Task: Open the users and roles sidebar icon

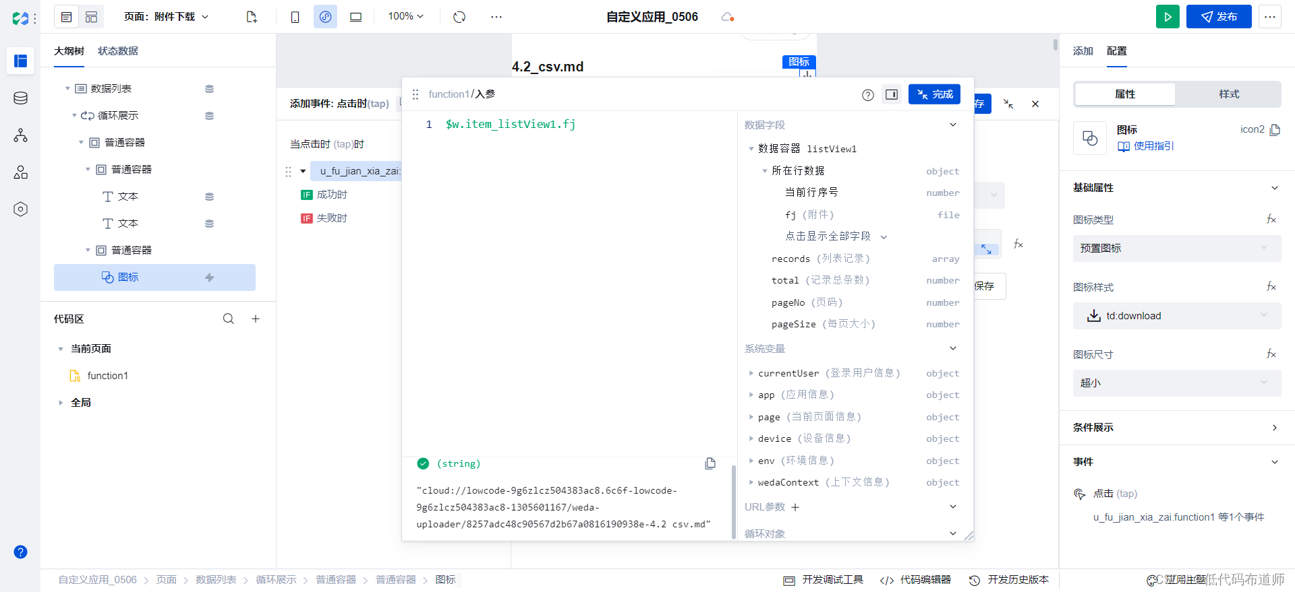Action: tap(20, 172)
